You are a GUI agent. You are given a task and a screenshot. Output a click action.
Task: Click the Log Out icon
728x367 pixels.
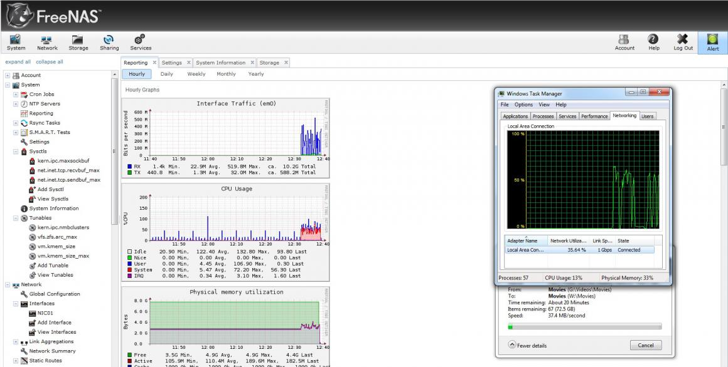point(683,43)
